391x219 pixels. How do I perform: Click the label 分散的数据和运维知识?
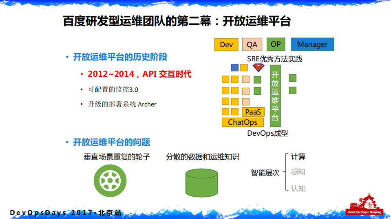click(203, 157)
